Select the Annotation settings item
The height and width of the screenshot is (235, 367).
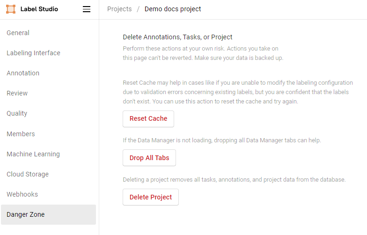tap(23, 73)
